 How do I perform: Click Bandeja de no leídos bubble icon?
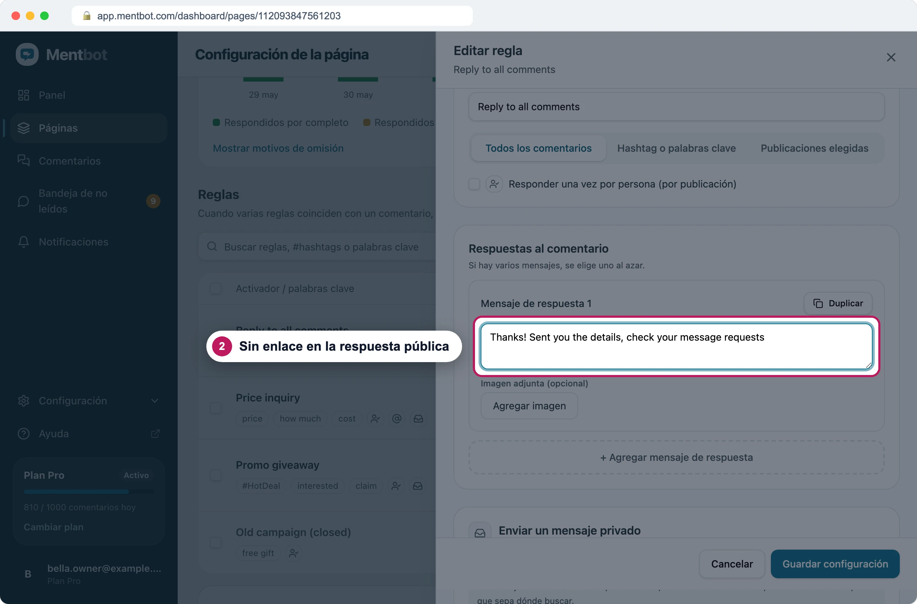[x=24, y=201]
